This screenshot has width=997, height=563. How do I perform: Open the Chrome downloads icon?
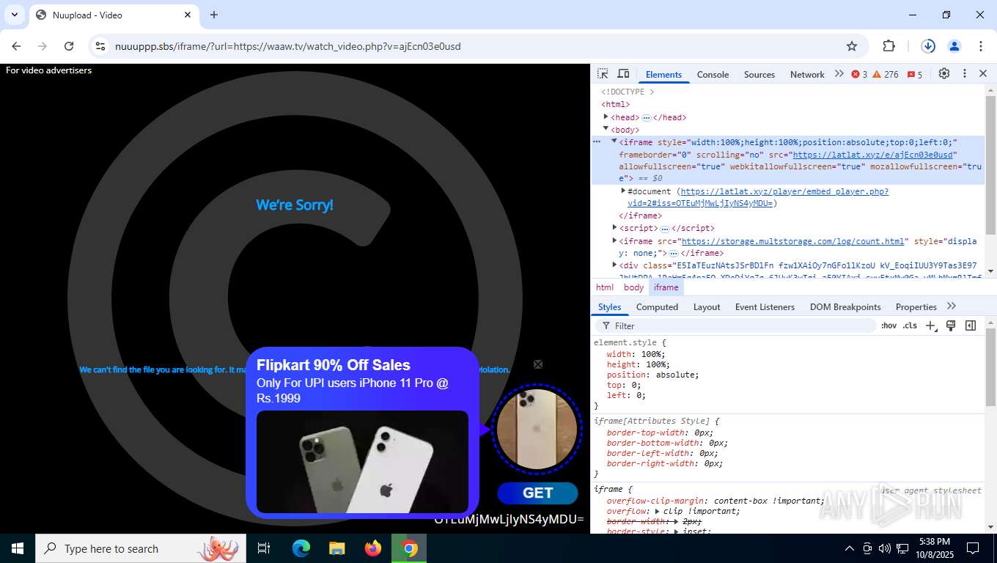[x=928, y=46]
